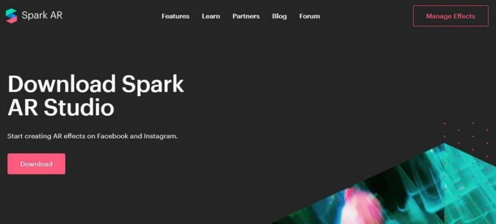Click the pink Download button
Image resolution: width=496 pixels, height=224 pixels.
pos(36,164)
